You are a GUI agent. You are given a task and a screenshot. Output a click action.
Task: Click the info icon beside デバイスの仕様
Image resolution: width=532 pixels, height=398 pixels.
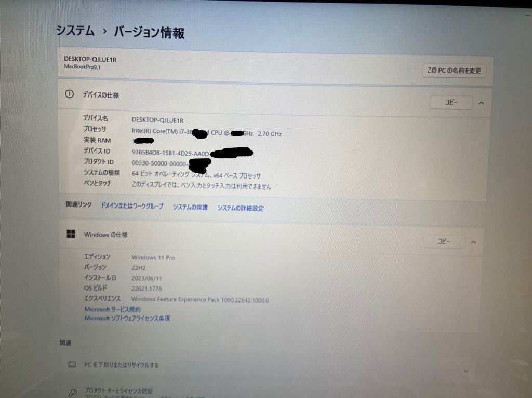click(x=69, y=94)
